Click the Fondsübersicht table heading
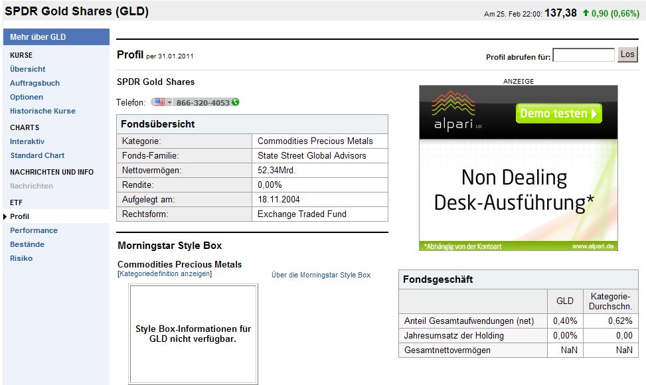Image resolution: width=646 pixels, height=385 pixels. tap(158, 124)
